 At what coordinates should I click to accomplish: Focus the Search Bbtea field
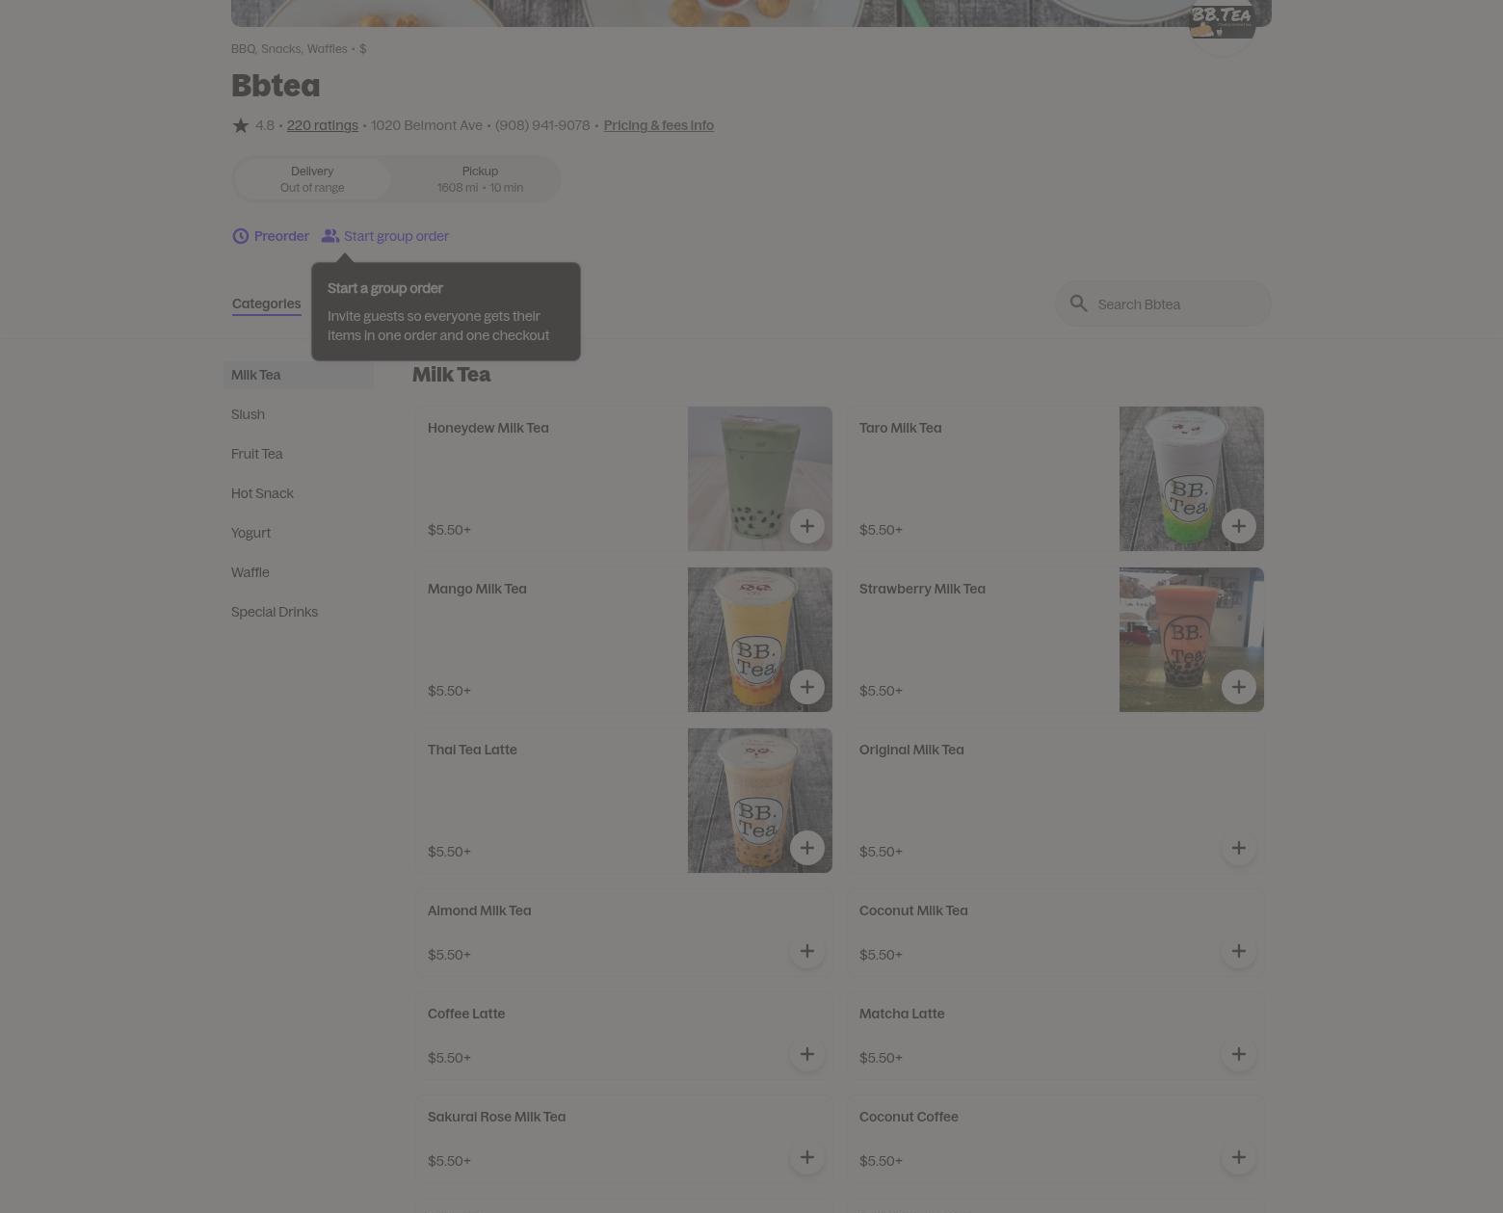coord(1163,303)
